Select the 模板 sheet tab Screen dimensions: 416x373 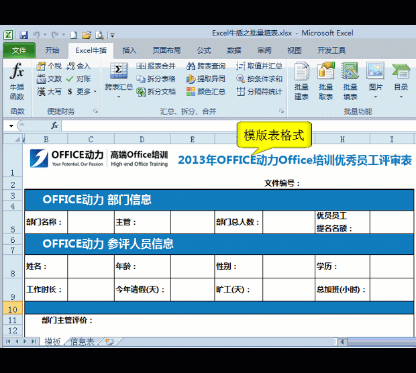[x=52, y=341]
